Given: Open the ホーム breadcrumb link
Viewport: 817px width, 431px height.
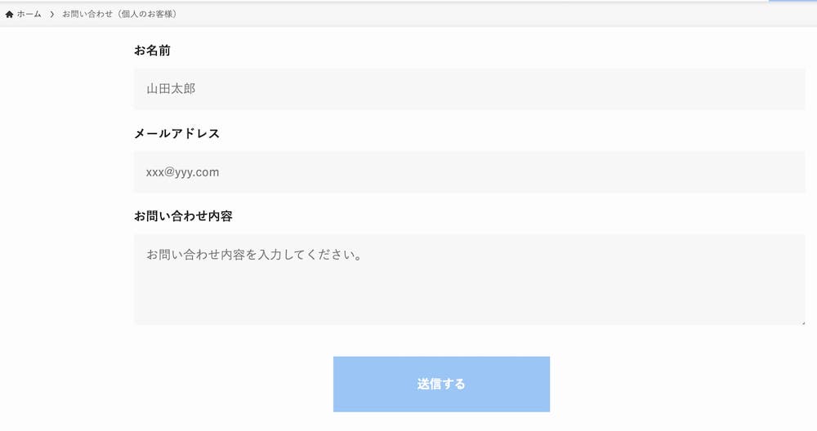Looking at the screenshot, I should point(29,14).
